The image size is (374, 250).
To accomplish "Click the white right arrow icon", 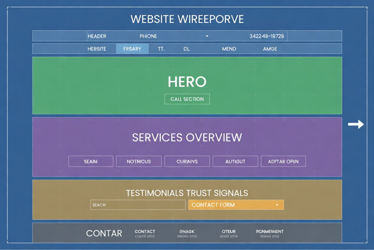I will click(x=356, y=124).
